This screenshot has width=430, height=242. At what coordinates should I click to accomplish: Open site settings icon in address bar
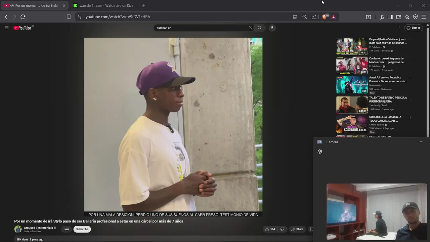(79, 17)
